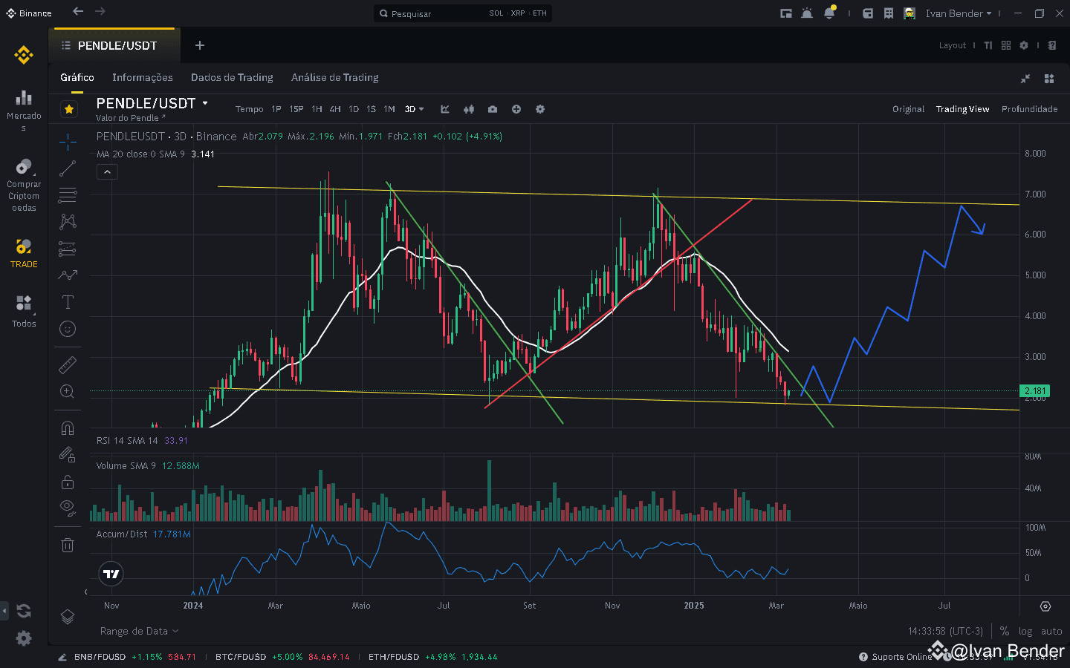Select the Trend Line drawing tool
The height and width of the screenshot is (668, 1070).
(x=68, y=168)
